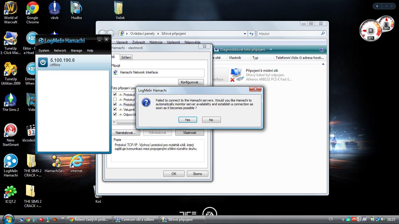Switch to the Sdílení tab
The image size is (399, 224).
coord(126,57)
